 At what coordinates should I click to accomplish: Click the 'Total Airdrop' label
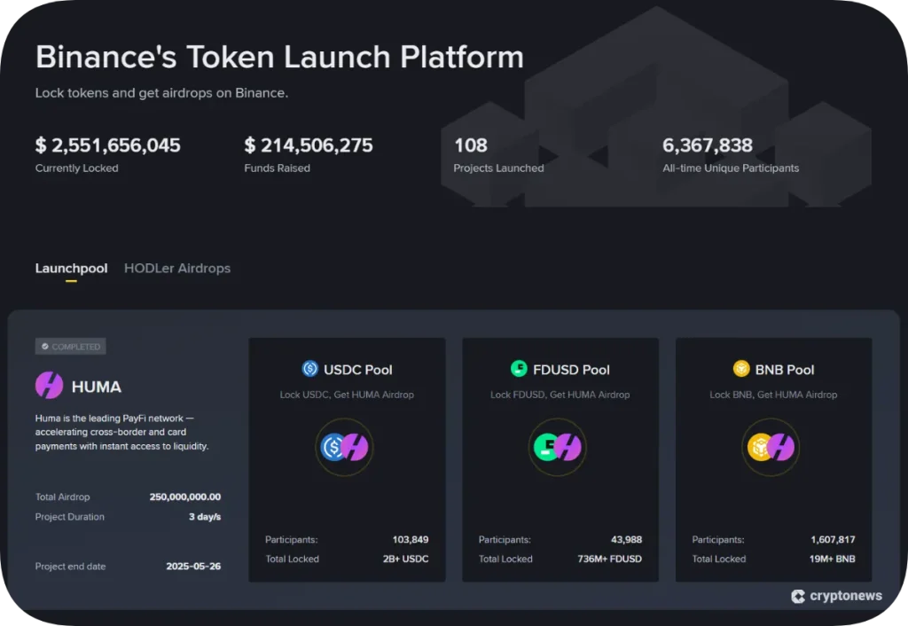(x=63, y=497)
